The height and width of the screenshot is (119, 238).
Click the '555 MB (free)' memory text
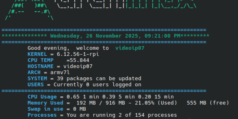[x=208, y=103]
